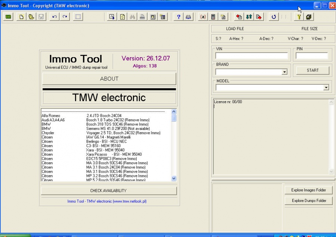Click the FILE SIZE header
The image size is (336, 237).
coord(309,29)
